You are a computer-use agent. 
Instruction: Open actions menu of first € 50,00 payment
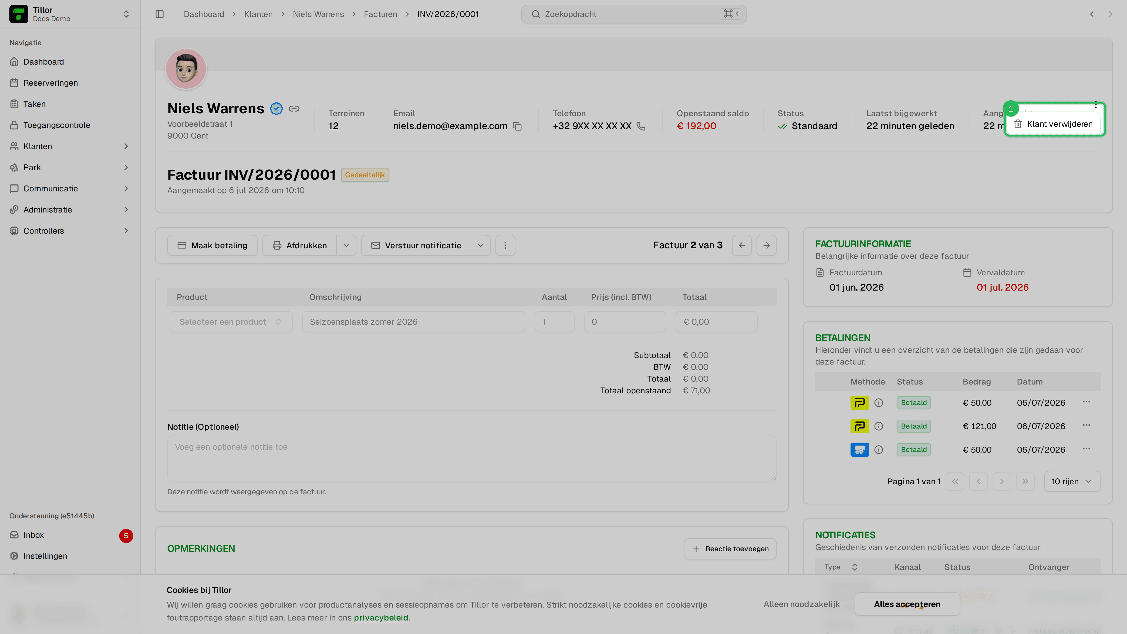coord(1086,402)
